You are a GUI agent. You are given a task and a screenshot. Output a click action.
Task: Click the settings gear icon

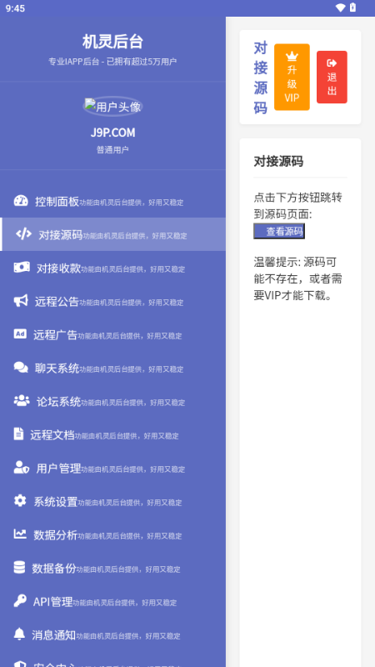20,500
